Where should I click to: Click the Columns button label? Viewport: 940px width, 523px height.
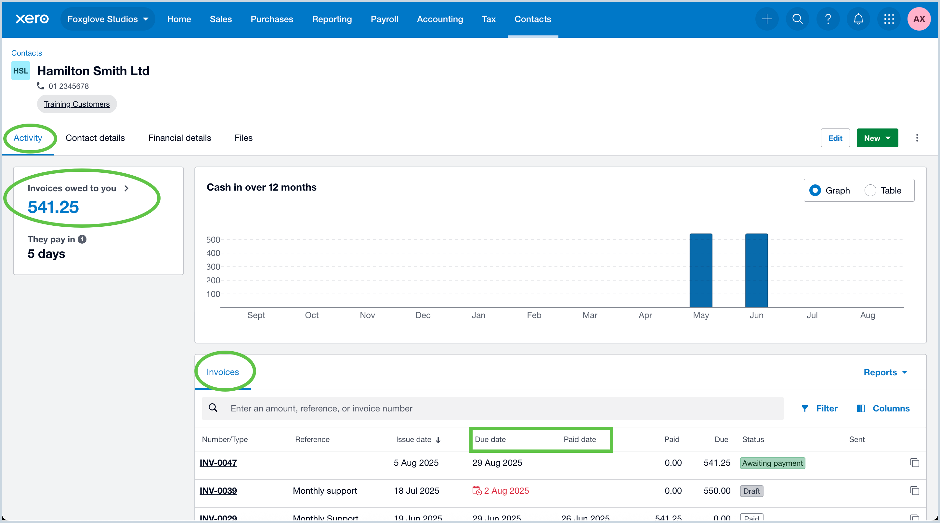click(891, 408)
